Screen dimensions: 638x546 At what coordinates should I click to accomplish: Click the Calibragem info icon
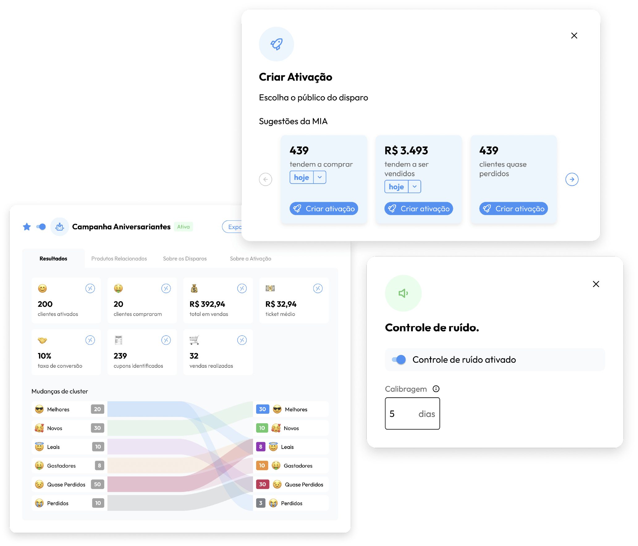(436, 389)
